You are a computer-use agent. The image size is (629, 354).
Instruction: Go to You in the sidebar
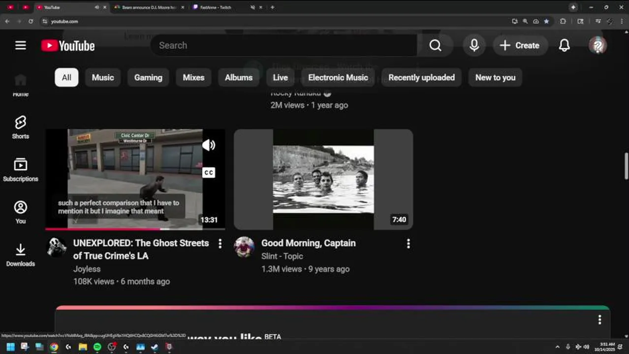20,212
